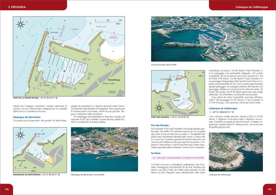Viewport: 276px width, 195px height.
Task: Click the 'Port des Goudes' section heading
Action: pyautogui.click(x=160, y=125)
